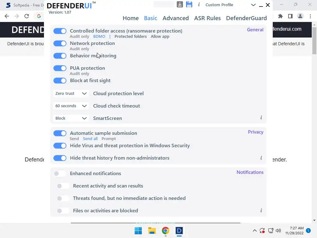This screenshot has width=317, height=238.
Task: Select Audit only under Controlled folder access
Action: [79, 37]
